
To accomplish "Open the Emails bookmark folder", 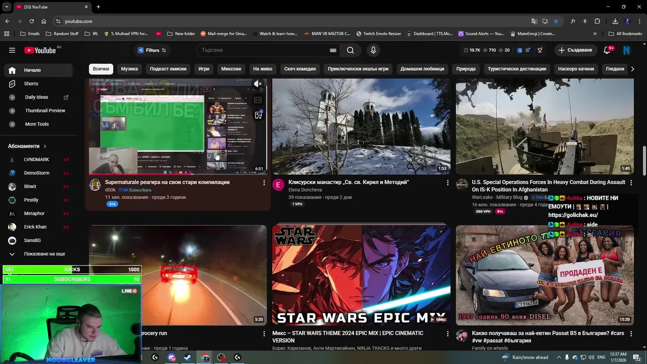I will pos(29,34).
